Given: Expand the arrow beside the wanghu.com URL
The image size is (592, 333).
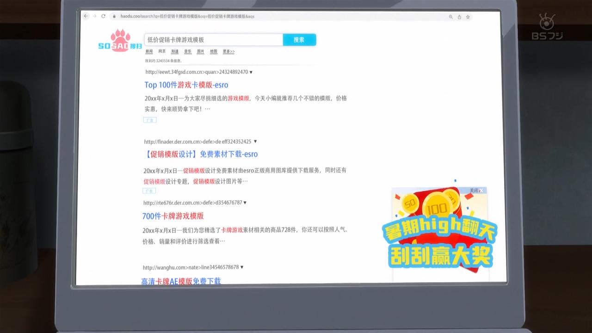Looking at the screenshot, I should point(242,267).
